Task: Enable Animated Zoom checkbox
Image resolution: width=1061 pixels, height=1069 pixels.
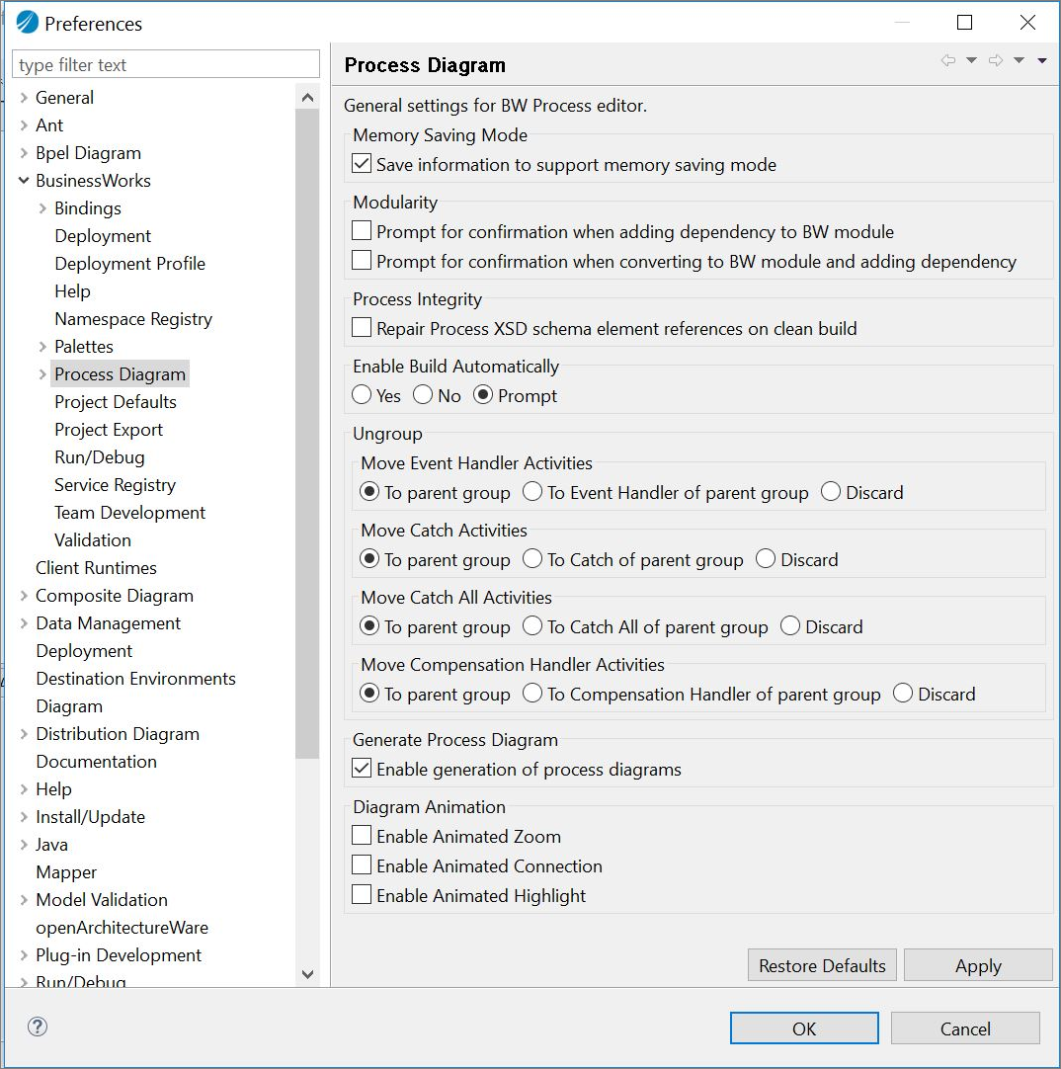Action: click(362, 837)
